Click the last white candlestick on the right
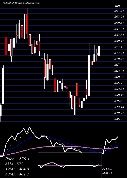Viewport: 127px width, 178px height. [99, 51]
